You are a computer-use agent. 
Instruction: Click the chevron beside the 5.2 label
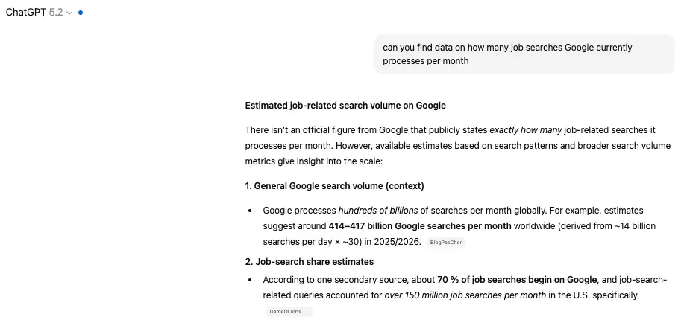pos(69,13)
